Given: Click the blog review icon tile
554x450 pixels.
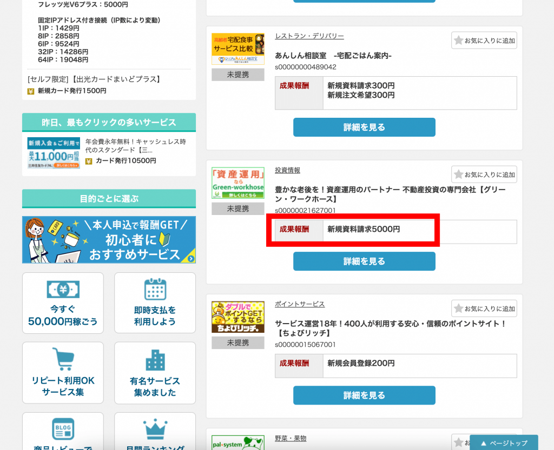Looking at the screenshot, I should click(63, 429).
